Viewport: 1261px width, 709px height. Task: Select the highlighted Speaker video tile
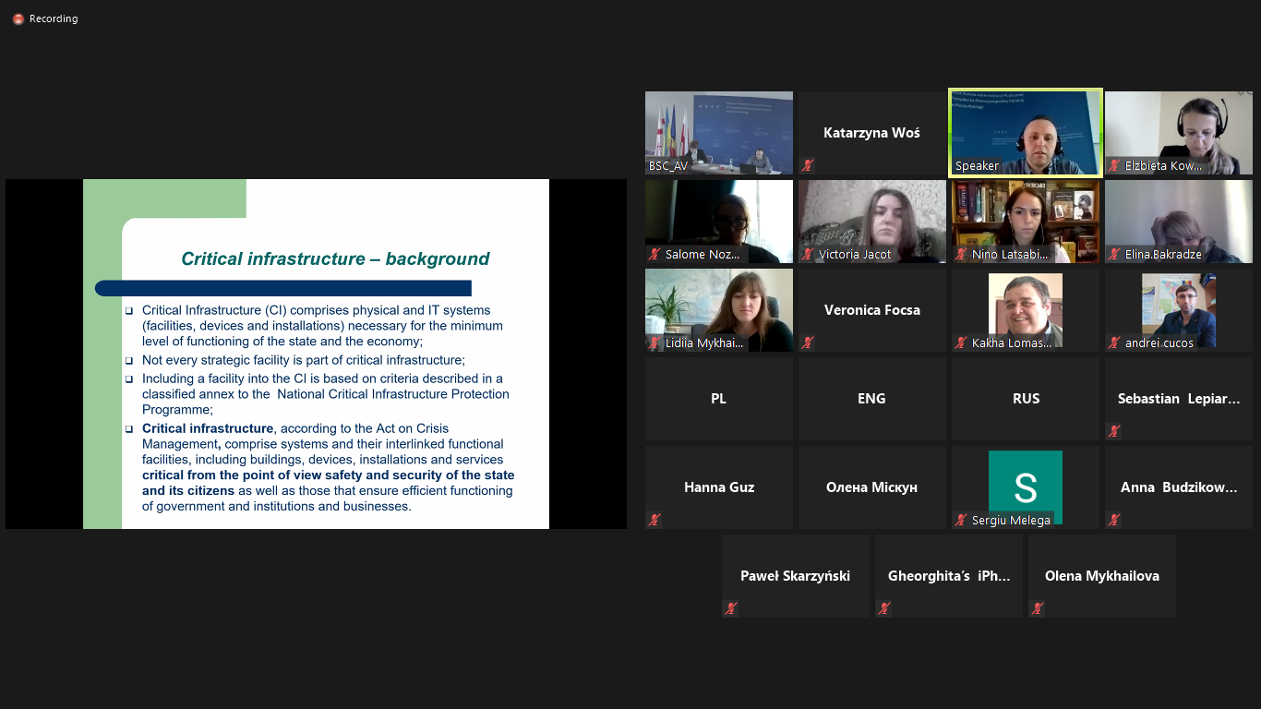[1025, 132]
